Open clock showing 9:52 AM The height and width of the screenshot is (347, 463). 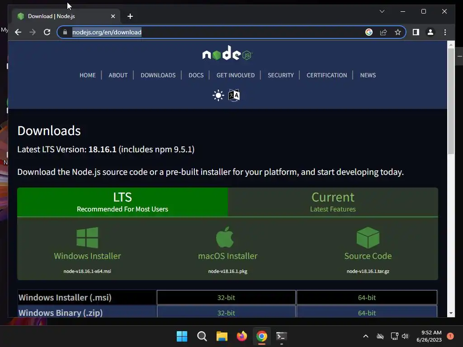point(429,336)
